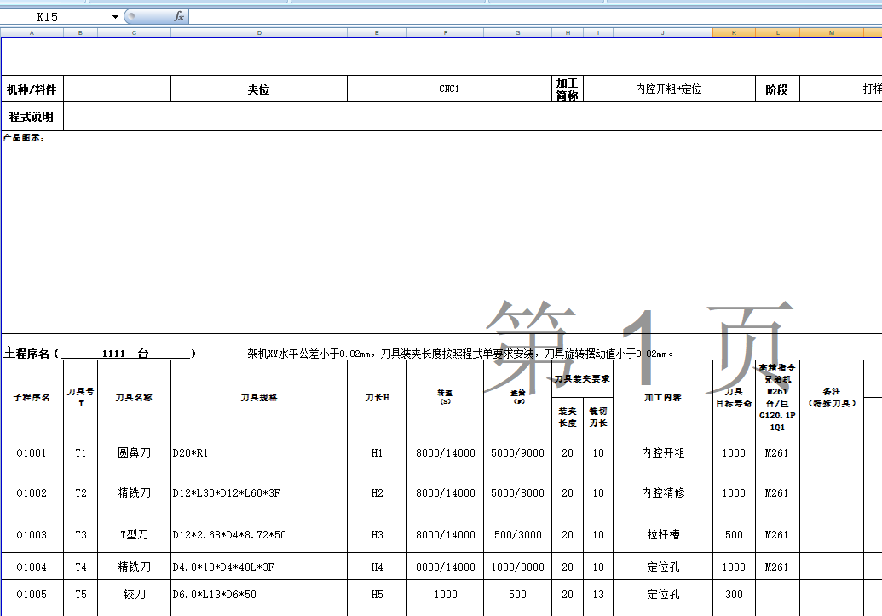Select column H header

click(x=568, y=32)
